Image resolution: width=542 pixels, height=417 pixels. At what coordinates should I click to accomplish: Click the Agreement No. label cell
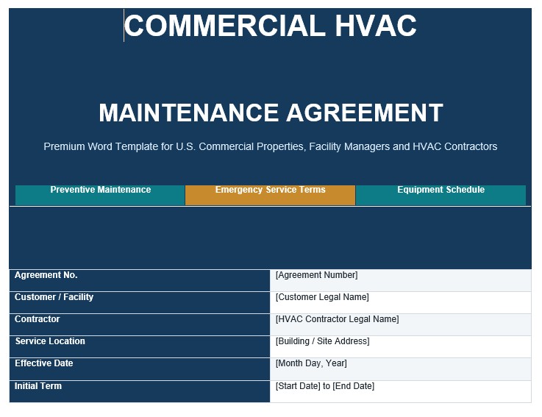pyautogui.click(x=140, y=280)
